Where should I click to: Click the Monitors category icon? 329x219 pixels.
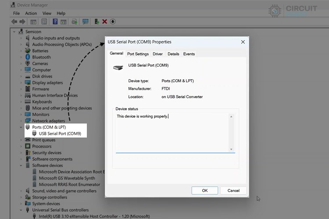[28, 114]
